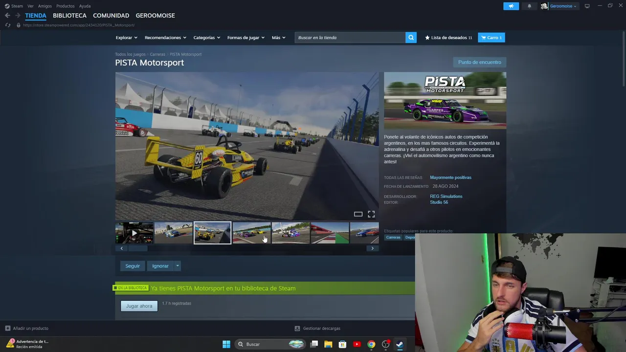The height and width of the screenshot is (352, 626).
Task: Open YouTube app on the taskbar
Action: click(x=357, y=344)
